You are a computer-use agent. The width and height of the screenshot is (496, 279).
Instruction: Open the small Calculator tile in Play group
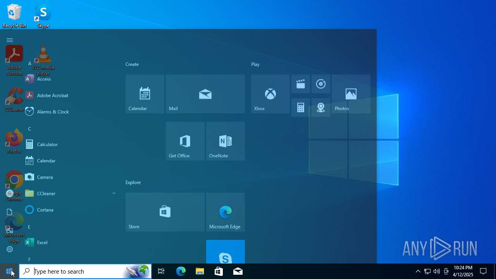tap(301, 107)
